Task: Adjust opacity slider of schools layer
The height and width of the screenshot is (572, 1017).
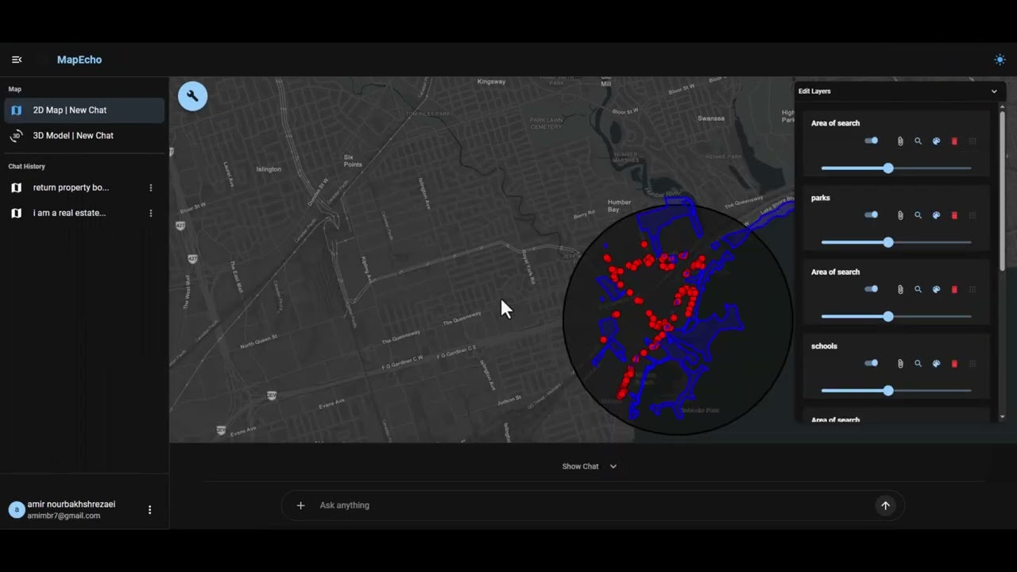Action: click(896, 391)
